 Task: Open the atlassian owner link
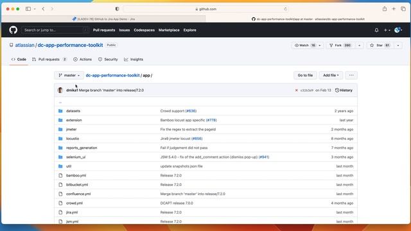[x=24, y=45]
